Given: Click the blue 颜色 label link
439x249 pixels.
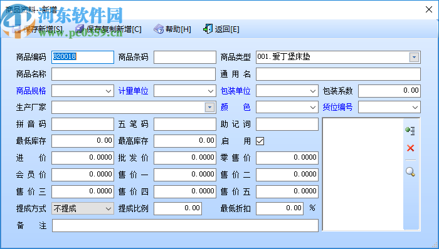Looking at the screenshot, I should (235, 107).
